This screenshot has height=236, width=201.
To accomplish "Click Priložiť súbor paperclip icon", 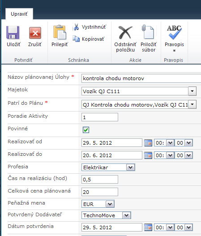I will (x=148, y=32).
